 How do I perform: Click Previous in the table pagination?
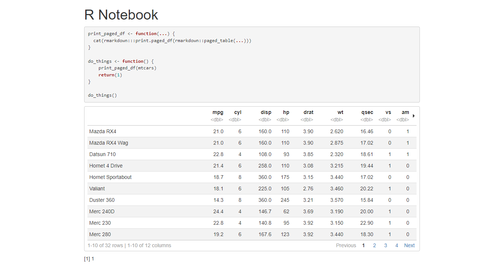346,245
